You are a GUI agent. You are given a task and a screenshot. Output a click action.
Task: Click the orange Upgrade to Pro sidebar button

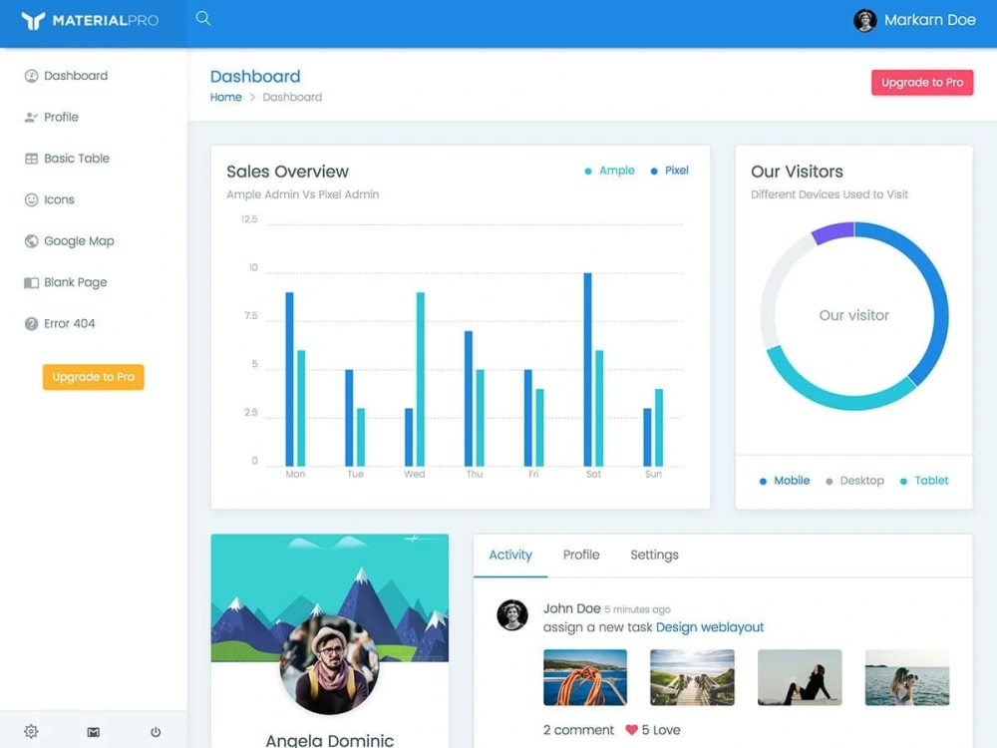pyautogui.click(x=94, y=377)
